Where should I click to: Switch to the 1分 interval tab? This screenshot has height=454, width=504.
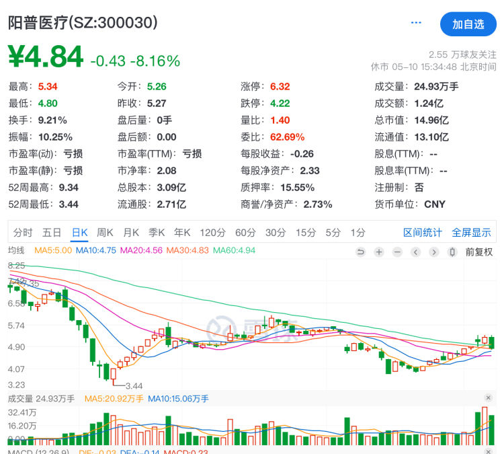click(x=358, y=232)
